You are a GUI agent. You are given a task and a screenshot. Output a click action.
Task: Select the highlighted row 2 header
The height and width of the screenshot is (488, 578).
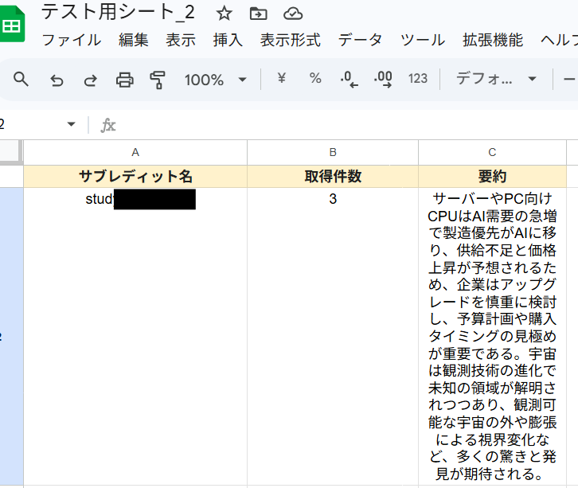tap(11, 337)
